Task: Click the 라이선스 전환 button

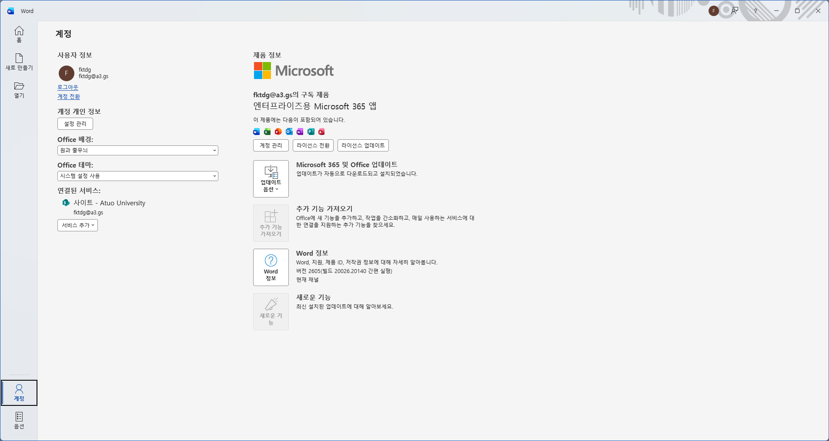Action: [313, 145]
